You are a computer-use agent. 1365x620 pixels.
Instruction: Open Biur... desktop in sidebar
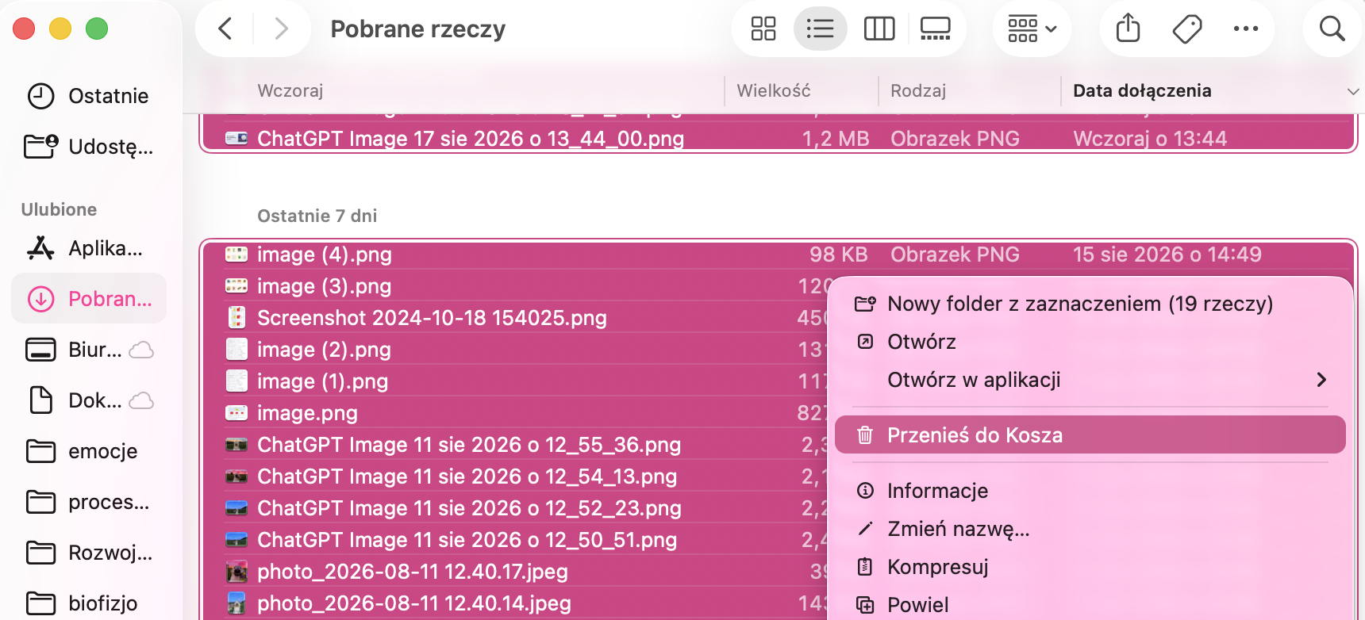coord(89,350)
